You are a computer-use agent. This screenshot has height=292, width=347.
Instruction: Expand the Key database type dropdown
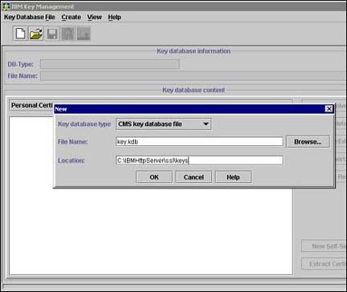coord(163,124)
